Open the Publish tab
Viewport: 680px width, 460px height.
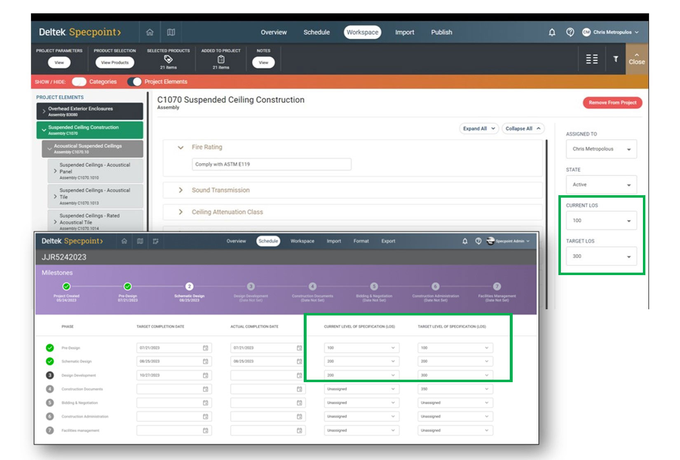coord(441,32)
